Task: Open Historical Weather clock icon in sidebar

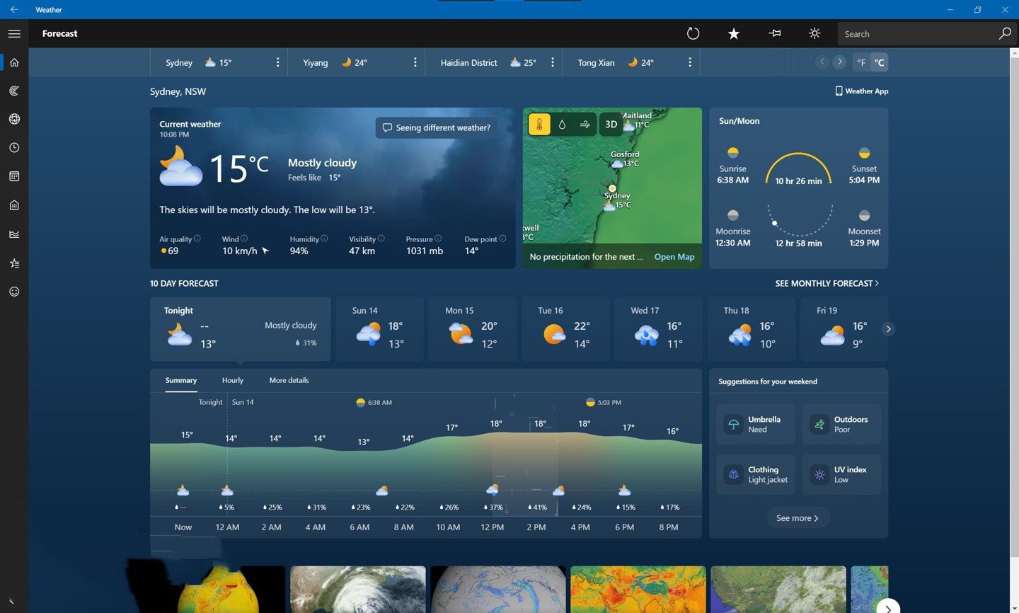Action: [x=14, y=148]
